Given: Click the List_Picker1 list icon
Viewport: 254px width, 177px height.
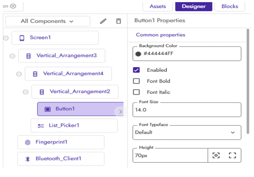Looking at the screenshot, I should pyautogui.click(x=41, y=126).
